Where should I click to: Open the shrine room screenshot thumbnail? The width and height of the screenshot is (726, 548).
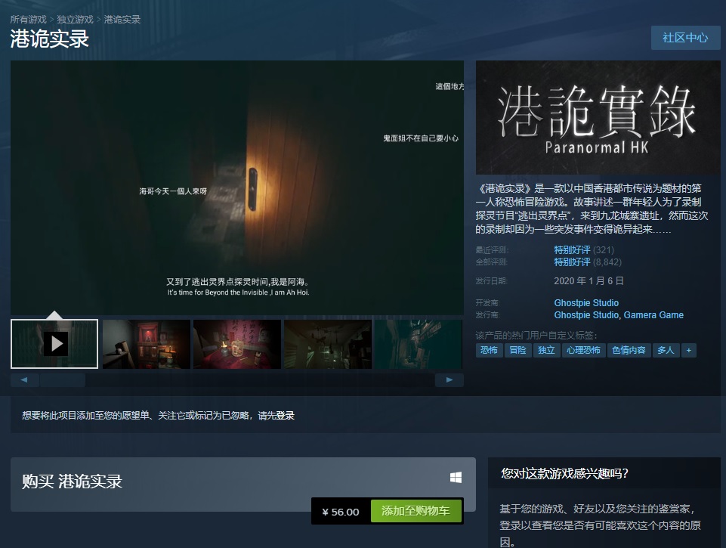point(147,344)
